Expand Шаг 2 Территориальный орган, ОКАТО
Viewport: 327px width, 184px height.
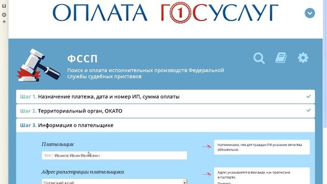[x=166, y=111]
